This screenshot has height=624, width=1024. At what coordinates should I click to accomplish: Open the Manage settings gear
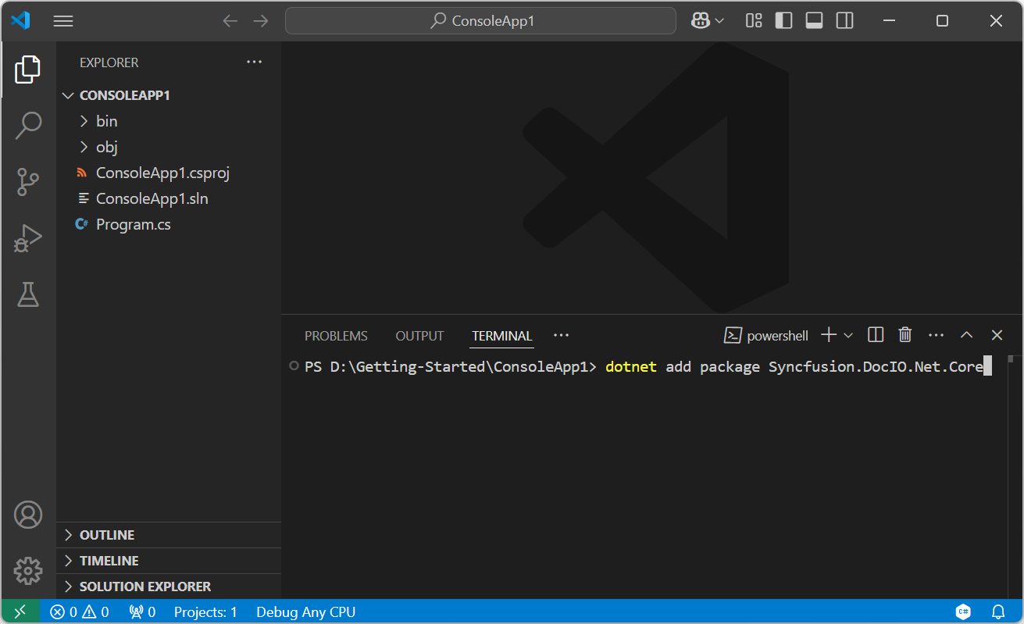pyautogui.click(x=28, y=571)
